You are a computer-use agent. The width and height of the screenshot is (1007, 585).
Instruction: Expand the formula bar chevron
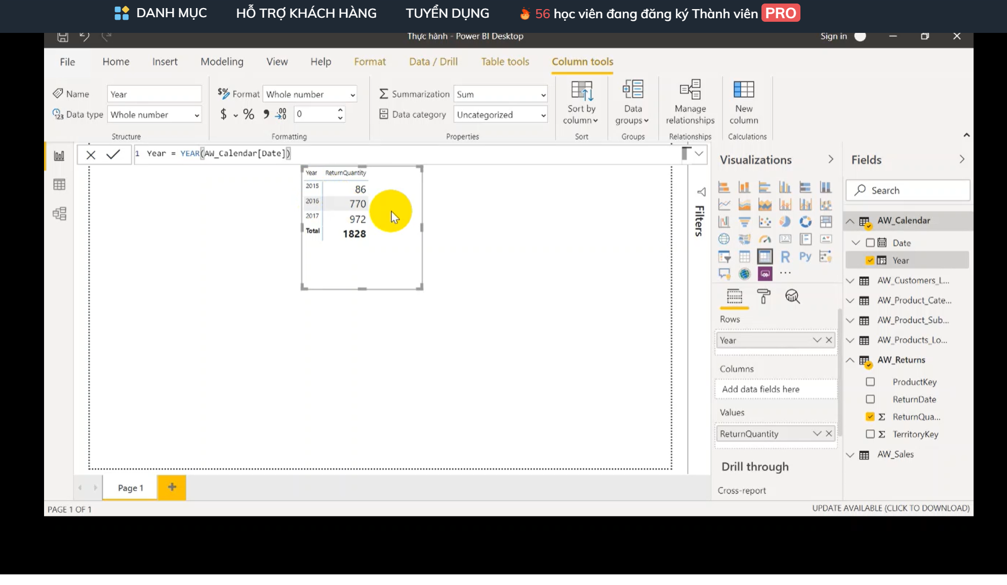coord(699,154)
